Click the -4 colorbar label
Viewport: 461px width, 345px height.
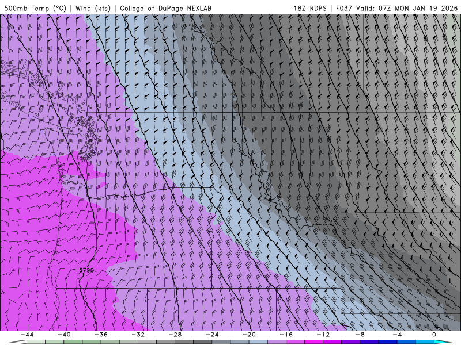click(x=397, y=335)
